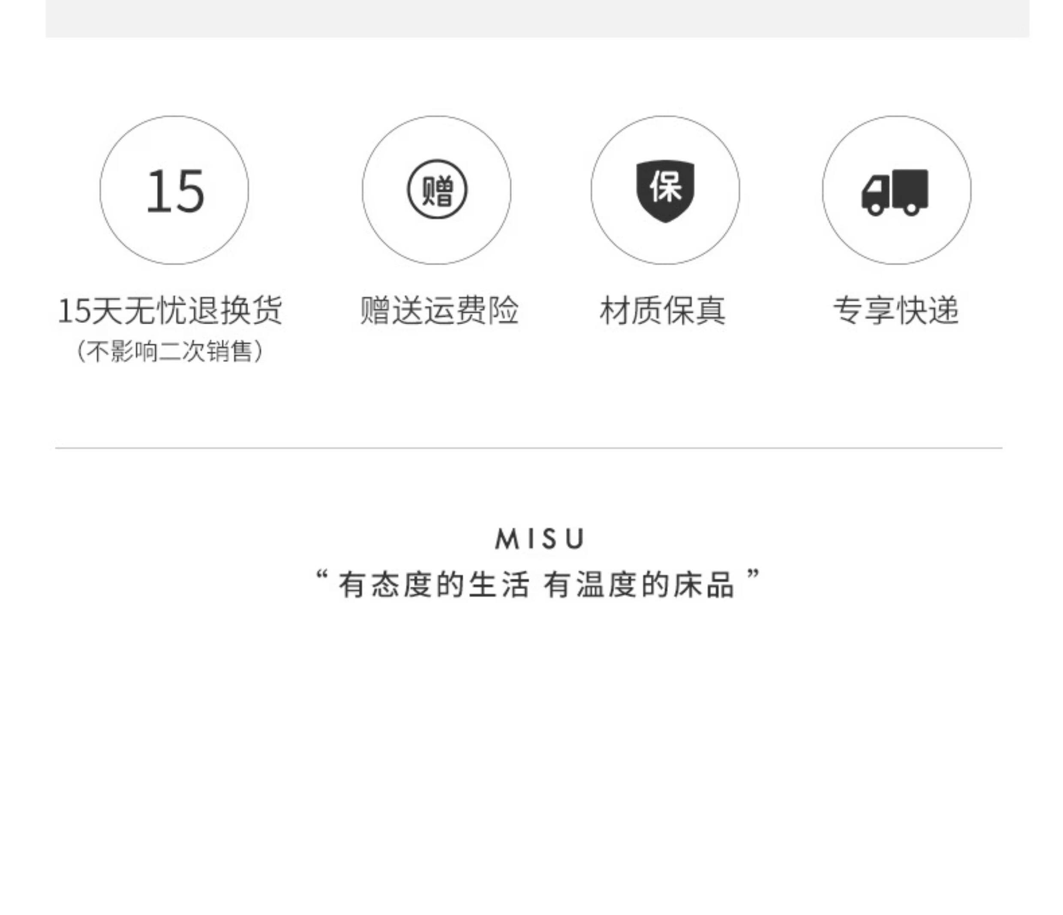Image resolution: width=1063 pixels, height=915 pixels.
Task: Click the letter S in MISU
Action: click(x=549, y=539)
